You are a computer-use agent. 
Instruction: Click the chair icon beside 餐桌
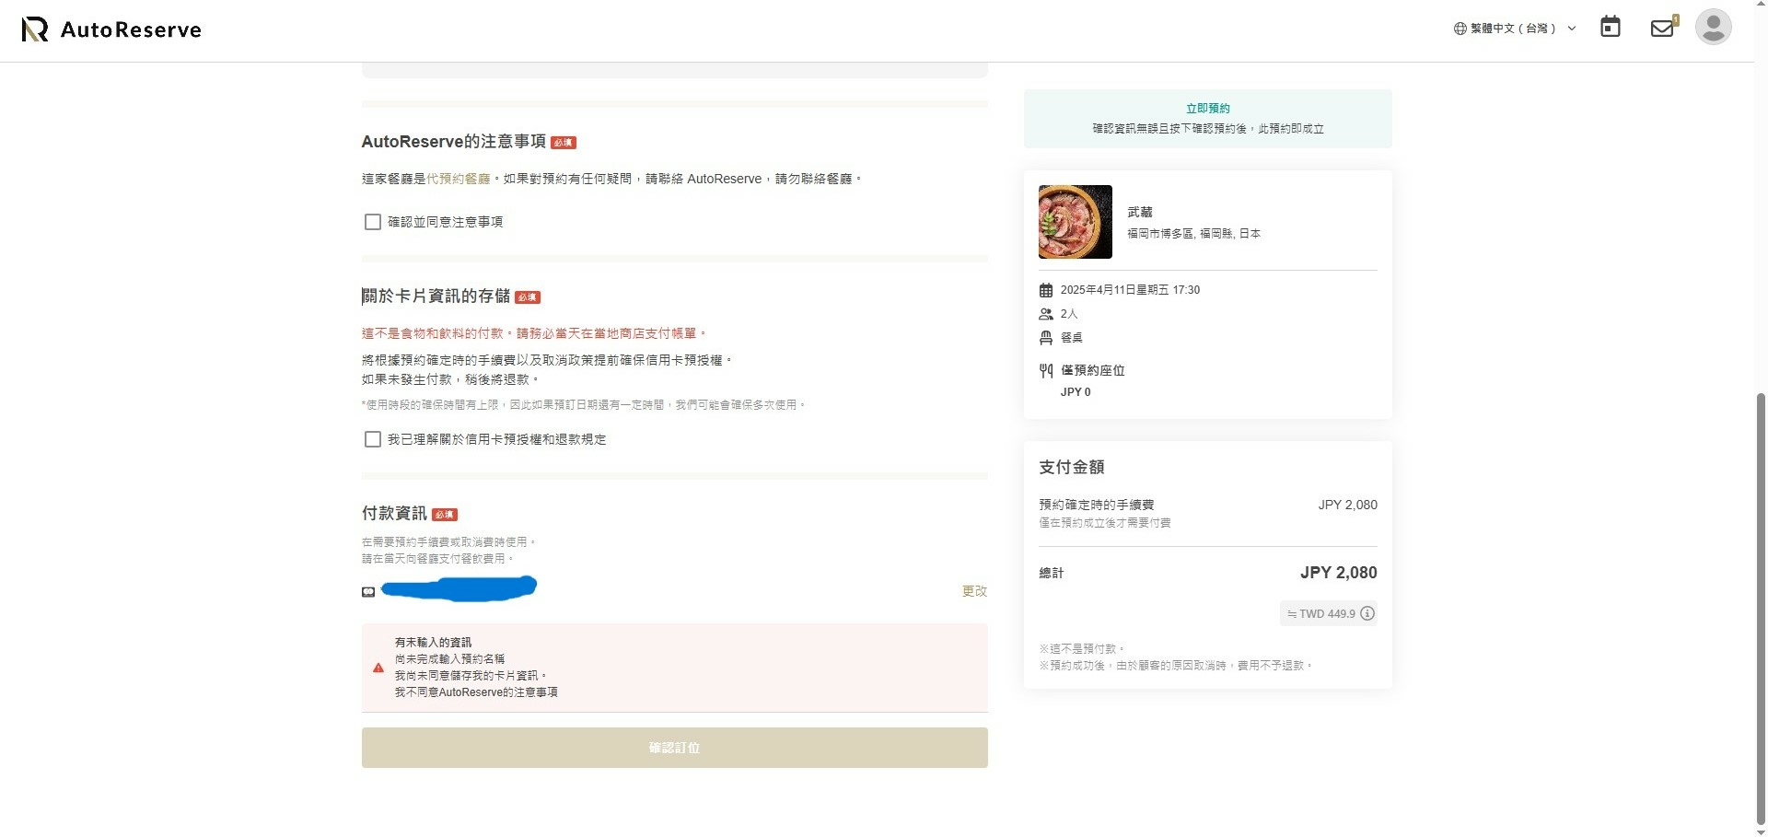point(1046,338)
